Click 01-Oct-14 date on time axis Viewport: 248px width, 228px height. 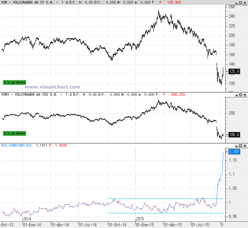(x=117, y=225)
